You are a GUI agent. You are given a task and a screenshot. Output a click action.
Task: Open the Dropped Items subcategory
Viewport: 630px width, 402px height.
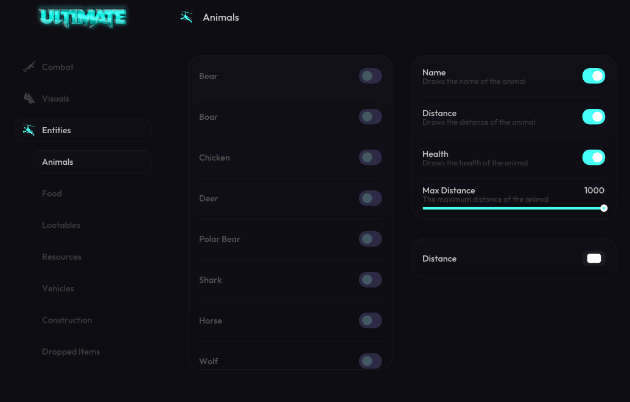tap(71, 352)
